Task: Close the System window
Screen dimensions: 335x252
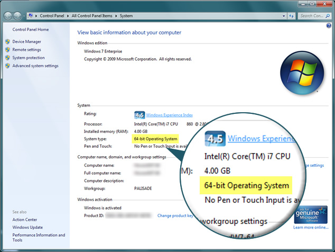Action: (x=324, y=4)
